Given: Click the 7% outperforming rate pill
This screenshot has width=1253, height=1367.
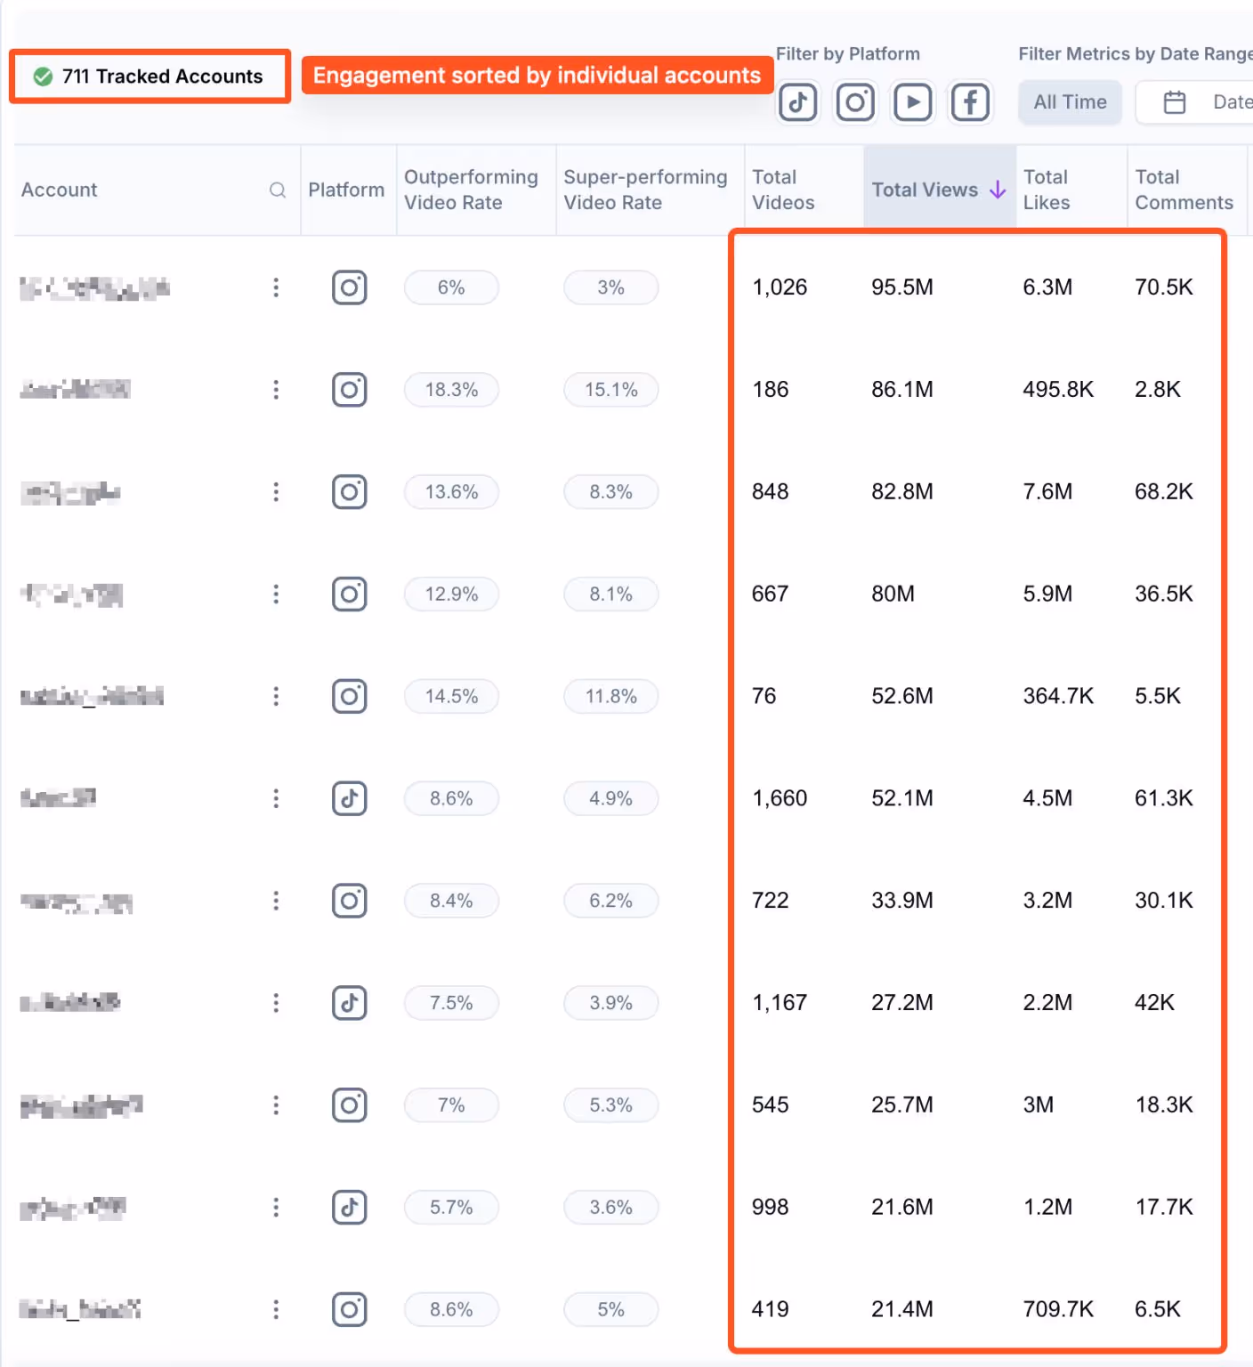Looking at the screenshot, I should tap(451, 1105).
